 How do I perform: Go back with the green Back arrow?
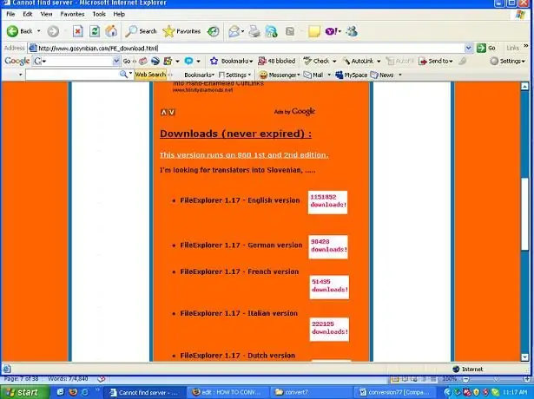click(x=20, y=31)
